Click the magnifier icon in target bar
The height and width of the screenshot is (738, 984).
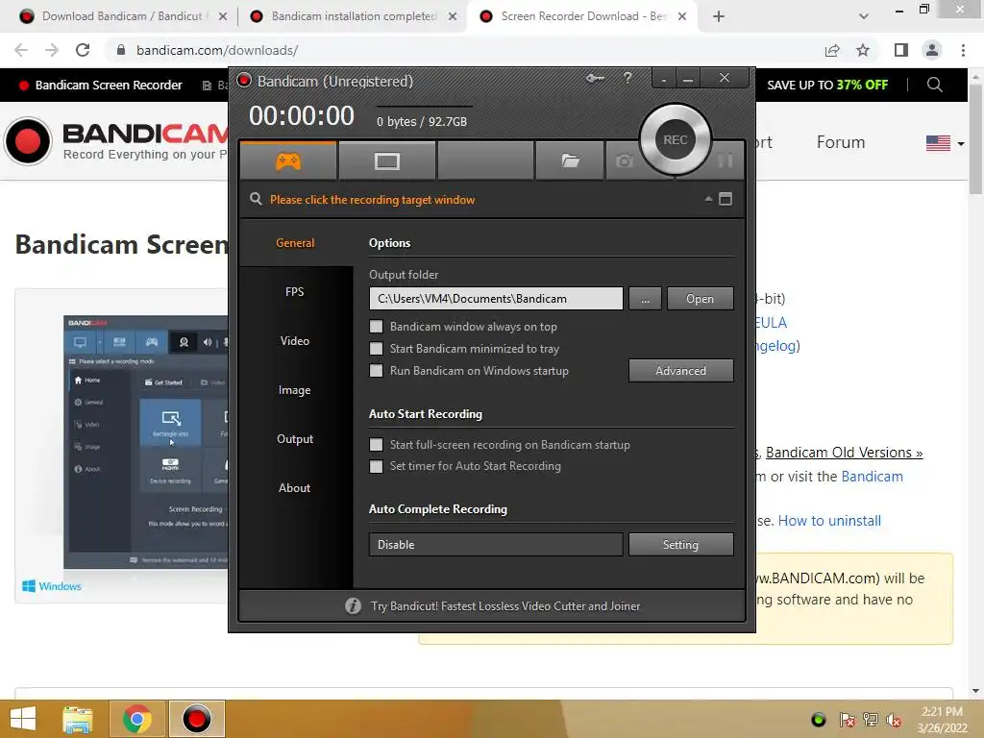pyautogui.click(x=256, y=199)
